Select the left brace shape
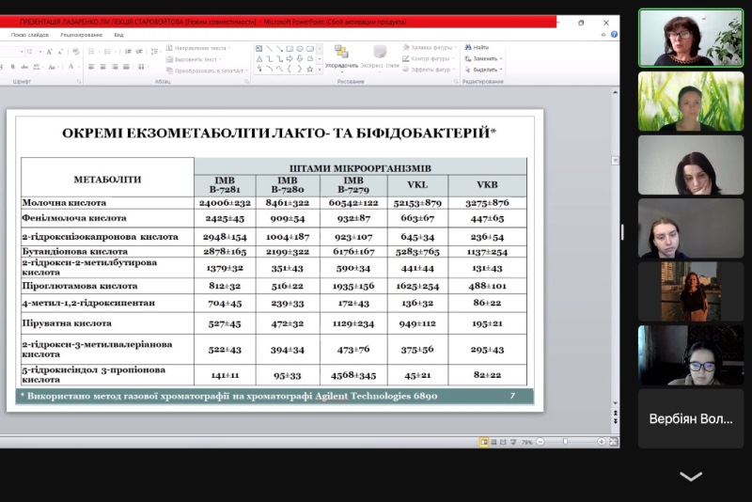 click(x=290, y=69)
